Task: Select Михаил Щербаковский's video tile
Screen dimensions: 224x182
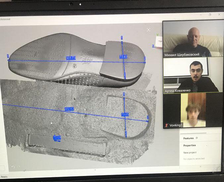Action: click(188, 38)
